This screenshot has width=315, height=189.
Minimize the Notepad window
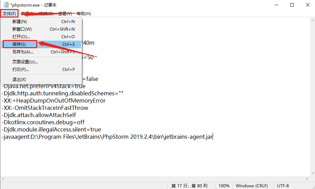pyautogui.click(x=276, y=5)
